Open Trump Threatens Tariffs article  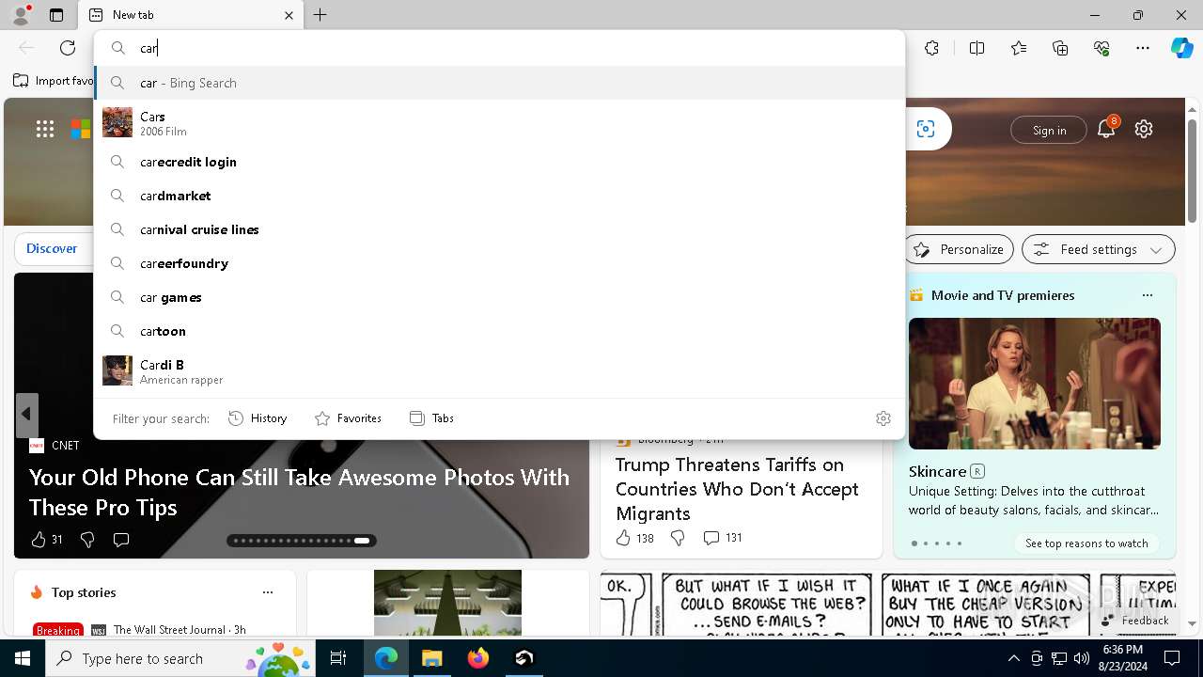737,489
